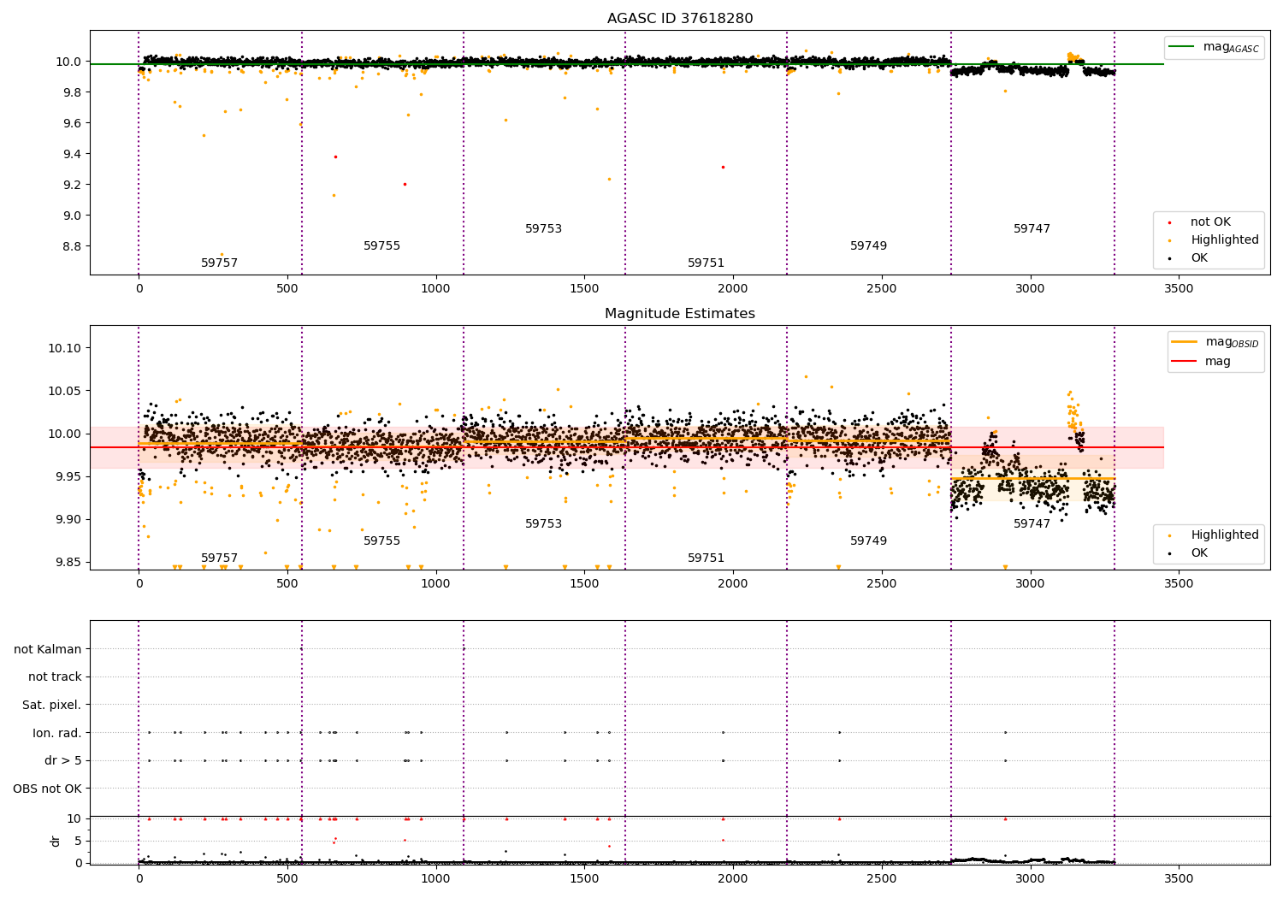The width and height of the screenshot is (1283, 898).
Task: Click OBSID label 59747 in top plot
Action: coord(1032,229)
